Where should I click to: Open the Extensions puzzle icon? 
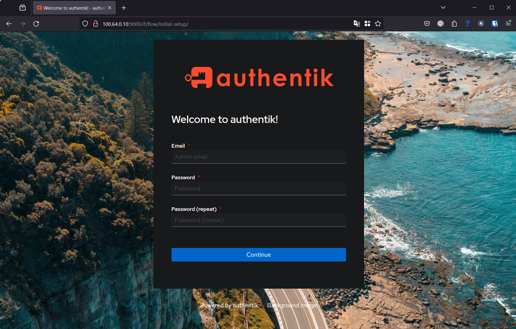click(454, 24)
